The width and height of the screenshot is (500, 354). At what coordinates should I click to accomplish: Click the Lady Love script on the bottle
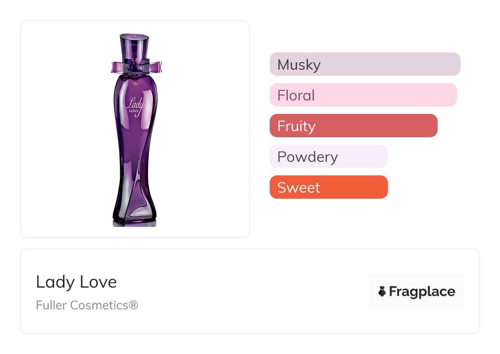(135, 106)
